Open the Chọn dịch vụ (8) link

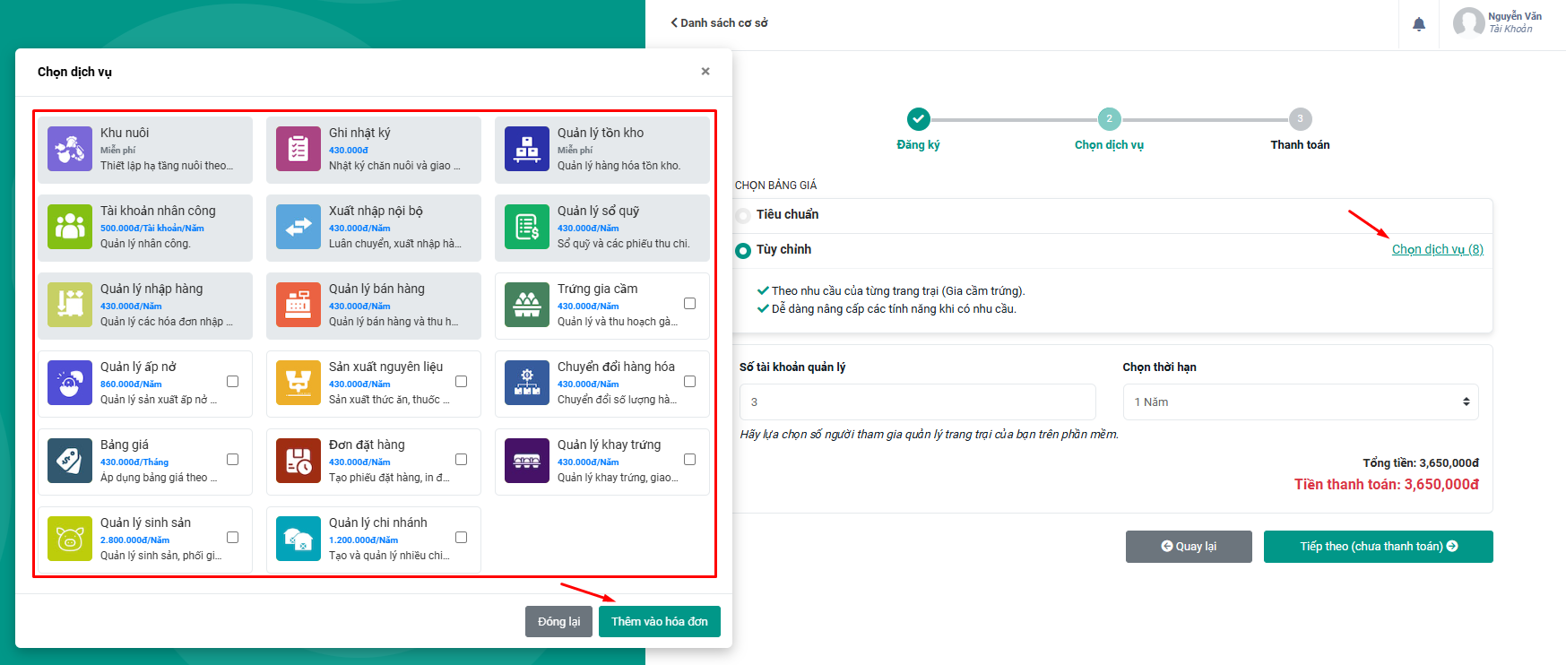pyautogui.click(x=1437, y=249)
